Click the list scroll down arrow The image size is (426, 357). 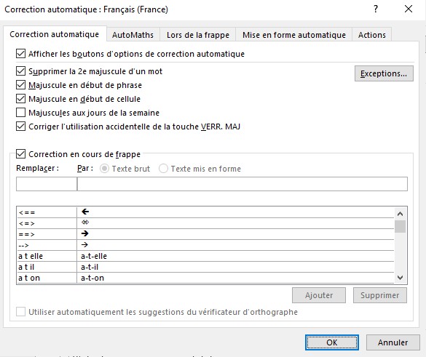[400, 278]
